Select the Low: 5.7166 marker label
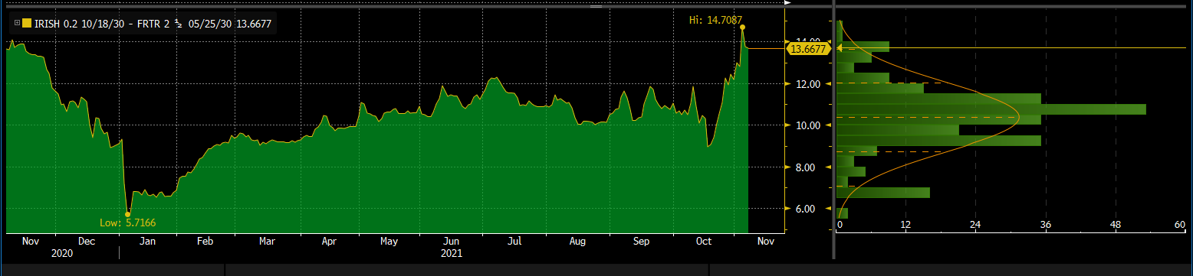 click(128, 222)
